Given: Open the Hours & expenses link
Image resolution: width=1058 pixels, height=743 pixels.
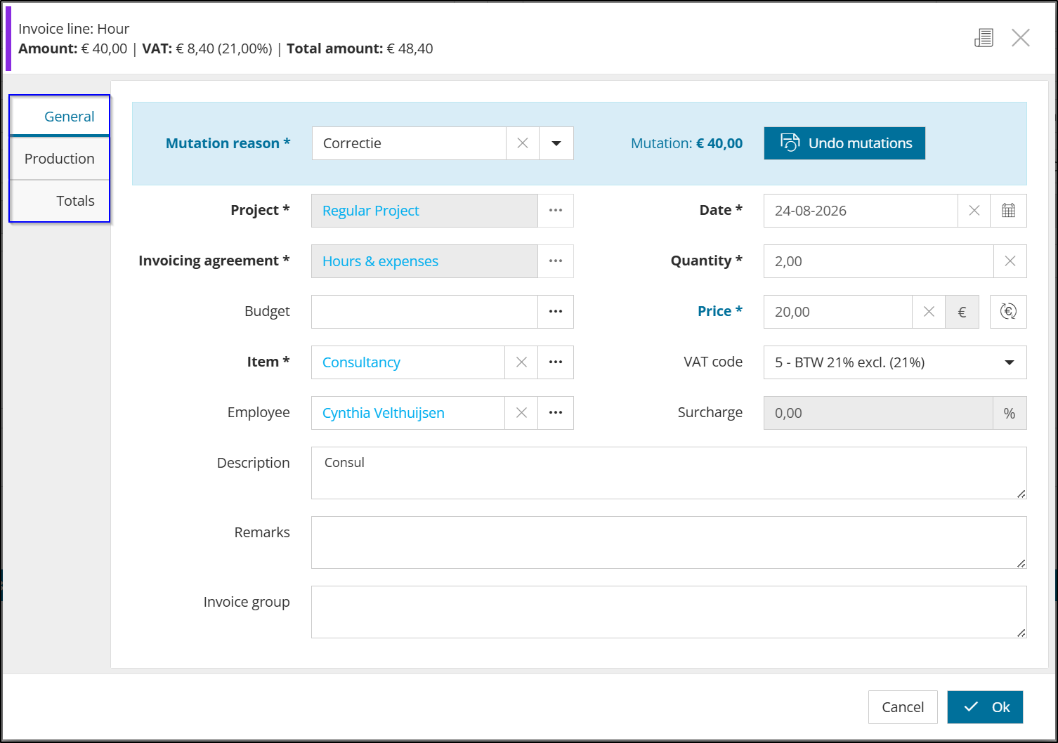Looking at the screenshot, I should pos(380,261).
